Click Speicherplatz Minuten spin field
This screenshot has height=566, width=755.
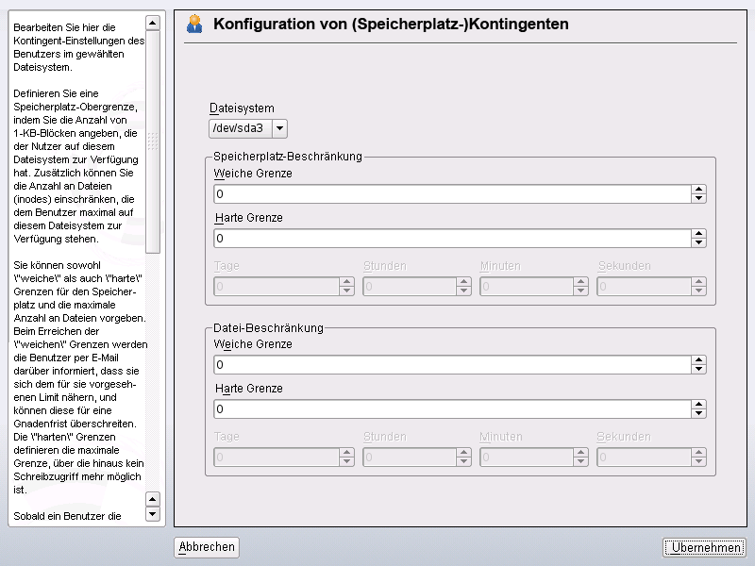[x=527, y=287]
